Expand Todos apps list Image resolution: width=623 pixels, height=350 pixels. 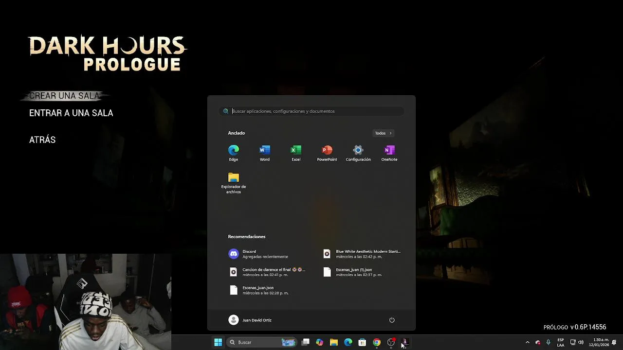[384, 133]
